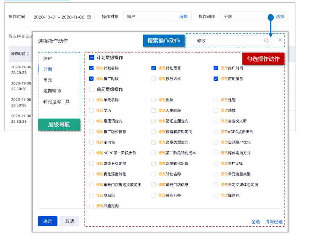
Task: Open the 操作动作 dropdown via 选择
Action: [x=280, y=17]
